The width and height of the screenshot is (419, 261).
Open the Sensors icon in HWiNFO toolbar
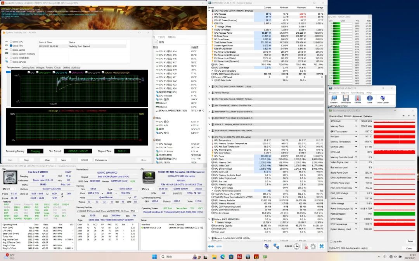(357, 98)
